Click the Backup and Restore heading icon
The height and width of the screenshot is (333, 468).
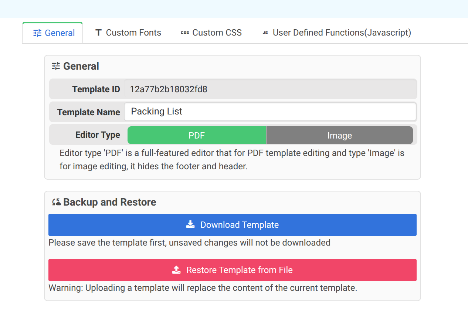56,202
